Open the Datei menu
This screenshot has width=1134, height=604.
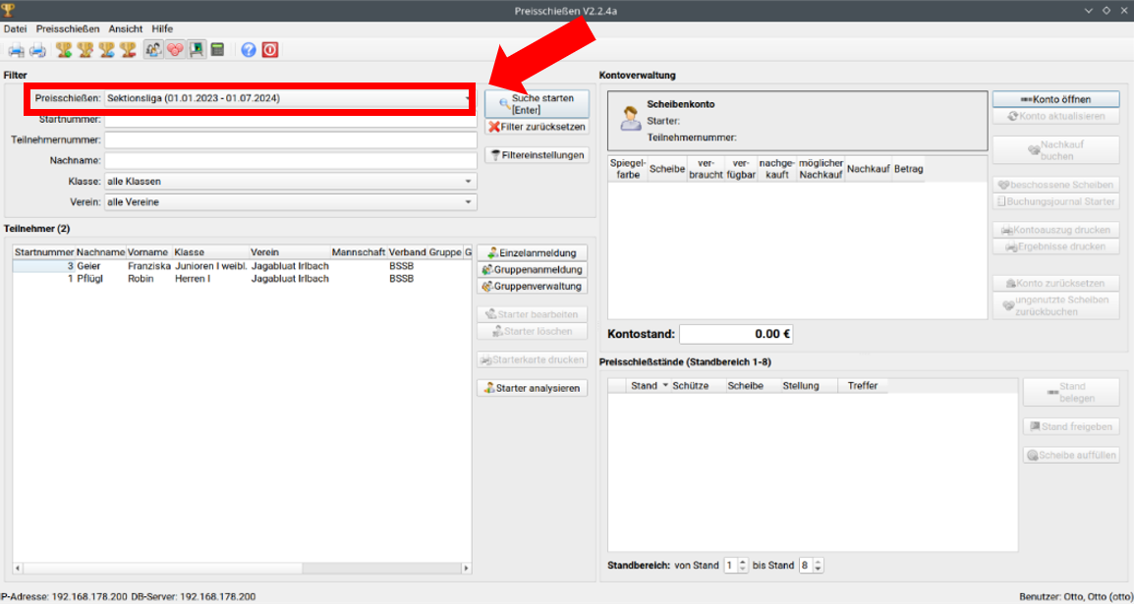pos(15,29)
